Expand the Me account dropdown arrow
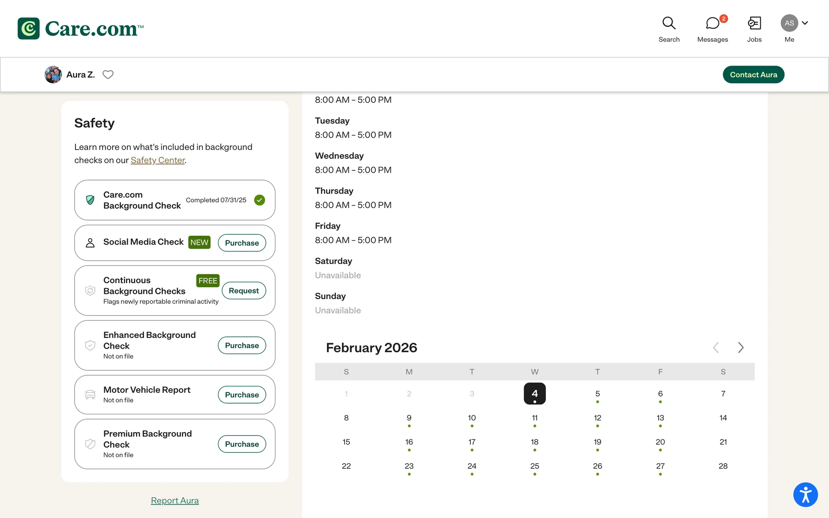The width and height of the screenshot is (829, 518). 805,23
